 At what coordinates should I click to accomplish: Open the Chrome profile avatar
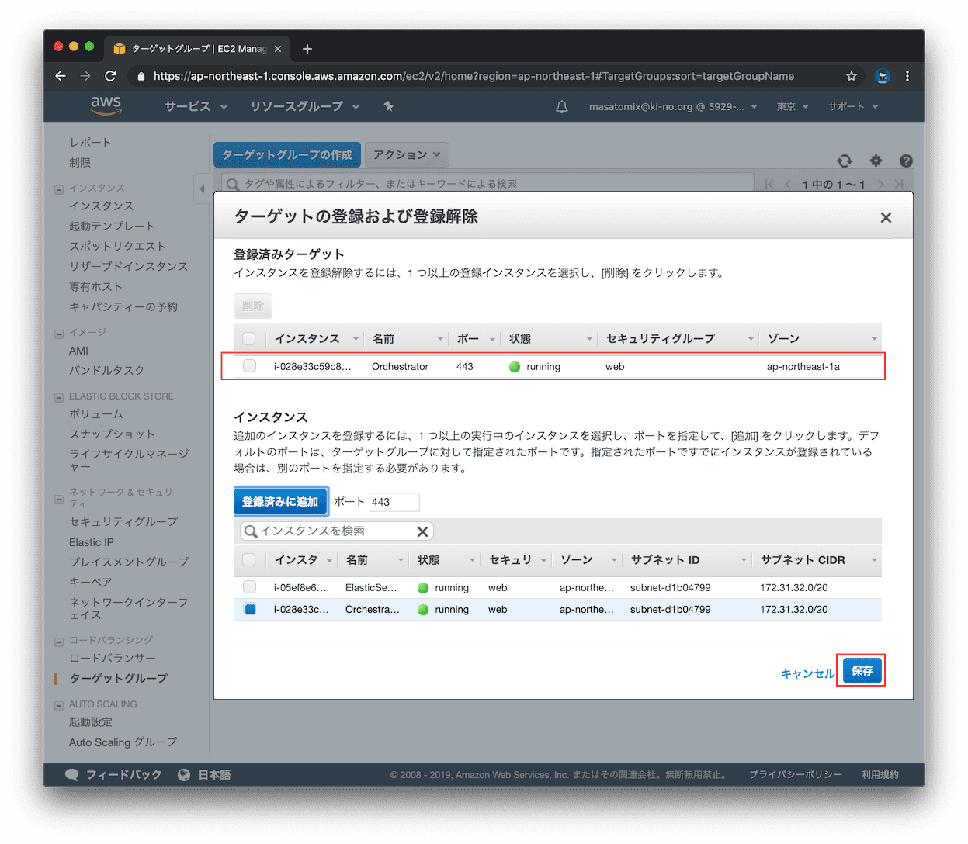tap(882, 76)
